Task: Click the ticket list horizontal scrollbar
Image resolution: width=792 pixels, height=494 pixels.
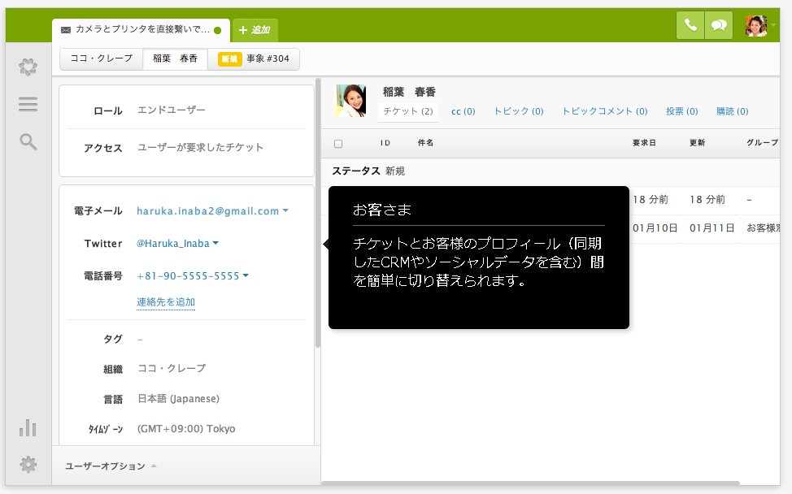Action: (x=530, y=483)
